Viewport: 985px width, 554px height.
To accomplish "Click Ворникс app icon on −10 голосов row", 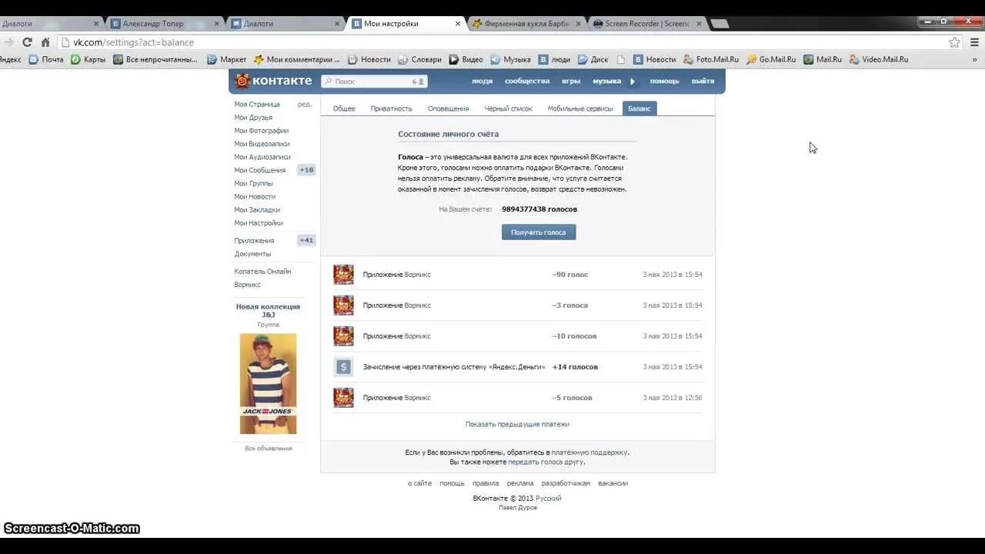I will pyautogui.click(x=343, y=336).
